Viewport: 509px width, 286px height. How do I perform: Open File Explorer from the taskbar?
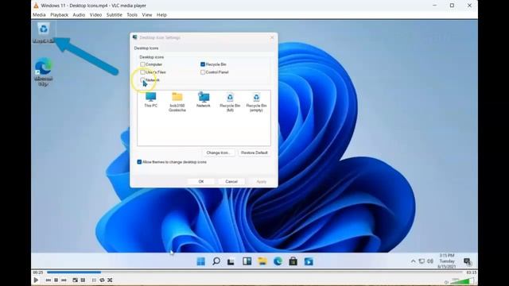point(262,261)
